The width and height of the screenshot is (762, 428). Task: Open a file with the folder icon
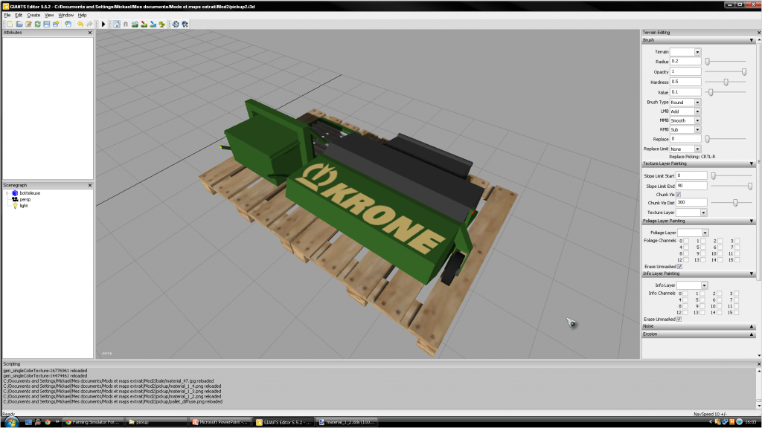click(19, 25)
